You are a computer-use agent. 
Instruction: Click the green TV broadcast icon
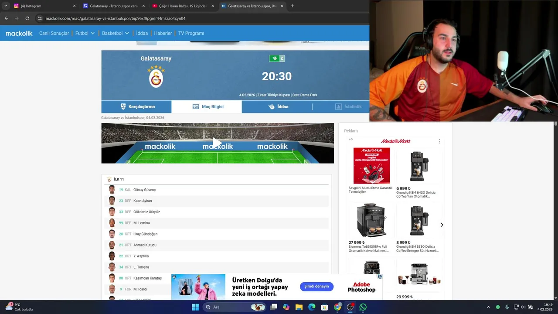click(274, 58)
